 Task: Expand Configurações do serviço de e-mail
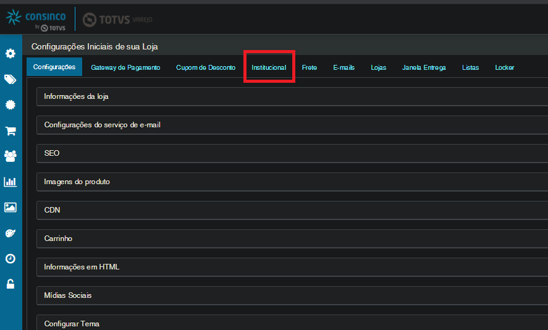292,125
